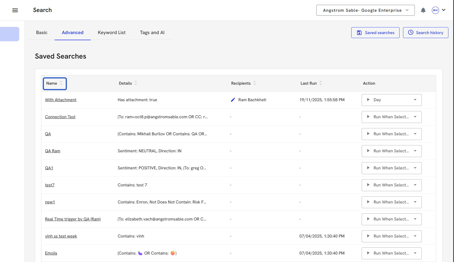
Task: Sort by Recipients column arrows
Action: pos(254,83)
